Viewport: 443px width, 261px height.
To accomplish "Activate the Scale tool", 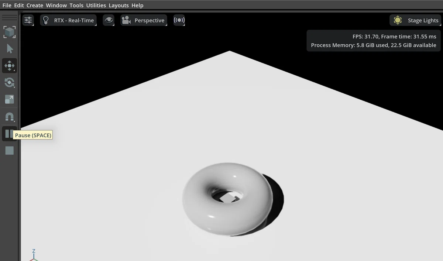I will click(x=10, y=99).
